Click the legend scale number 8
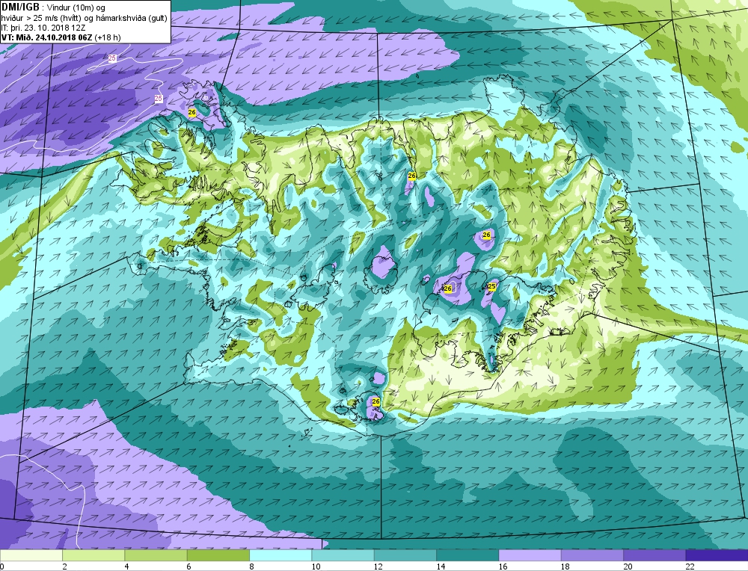 click(x=251, y=567)
